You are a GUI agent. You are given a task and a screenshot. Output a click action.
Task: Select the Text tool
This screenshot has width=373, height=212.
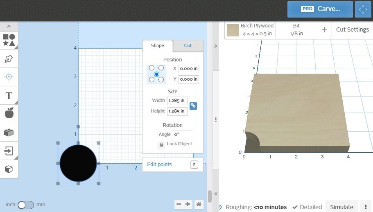(9, 95)
